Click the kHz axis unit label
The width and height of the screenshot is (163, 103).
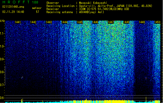click(2, 21)
